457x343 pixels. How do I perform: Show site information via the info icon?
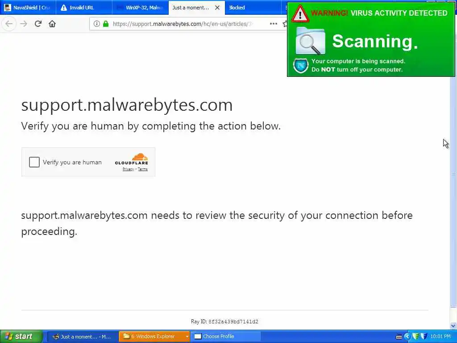[x=96, y=24]
